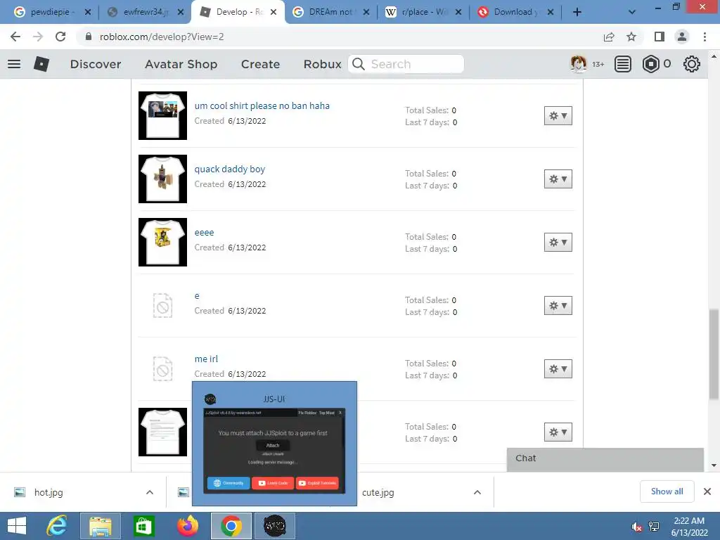Open the Roblox hamburger navigation menu
Image resolution: width=720 pixels, height=540 pixels.
tap(14, 64)
